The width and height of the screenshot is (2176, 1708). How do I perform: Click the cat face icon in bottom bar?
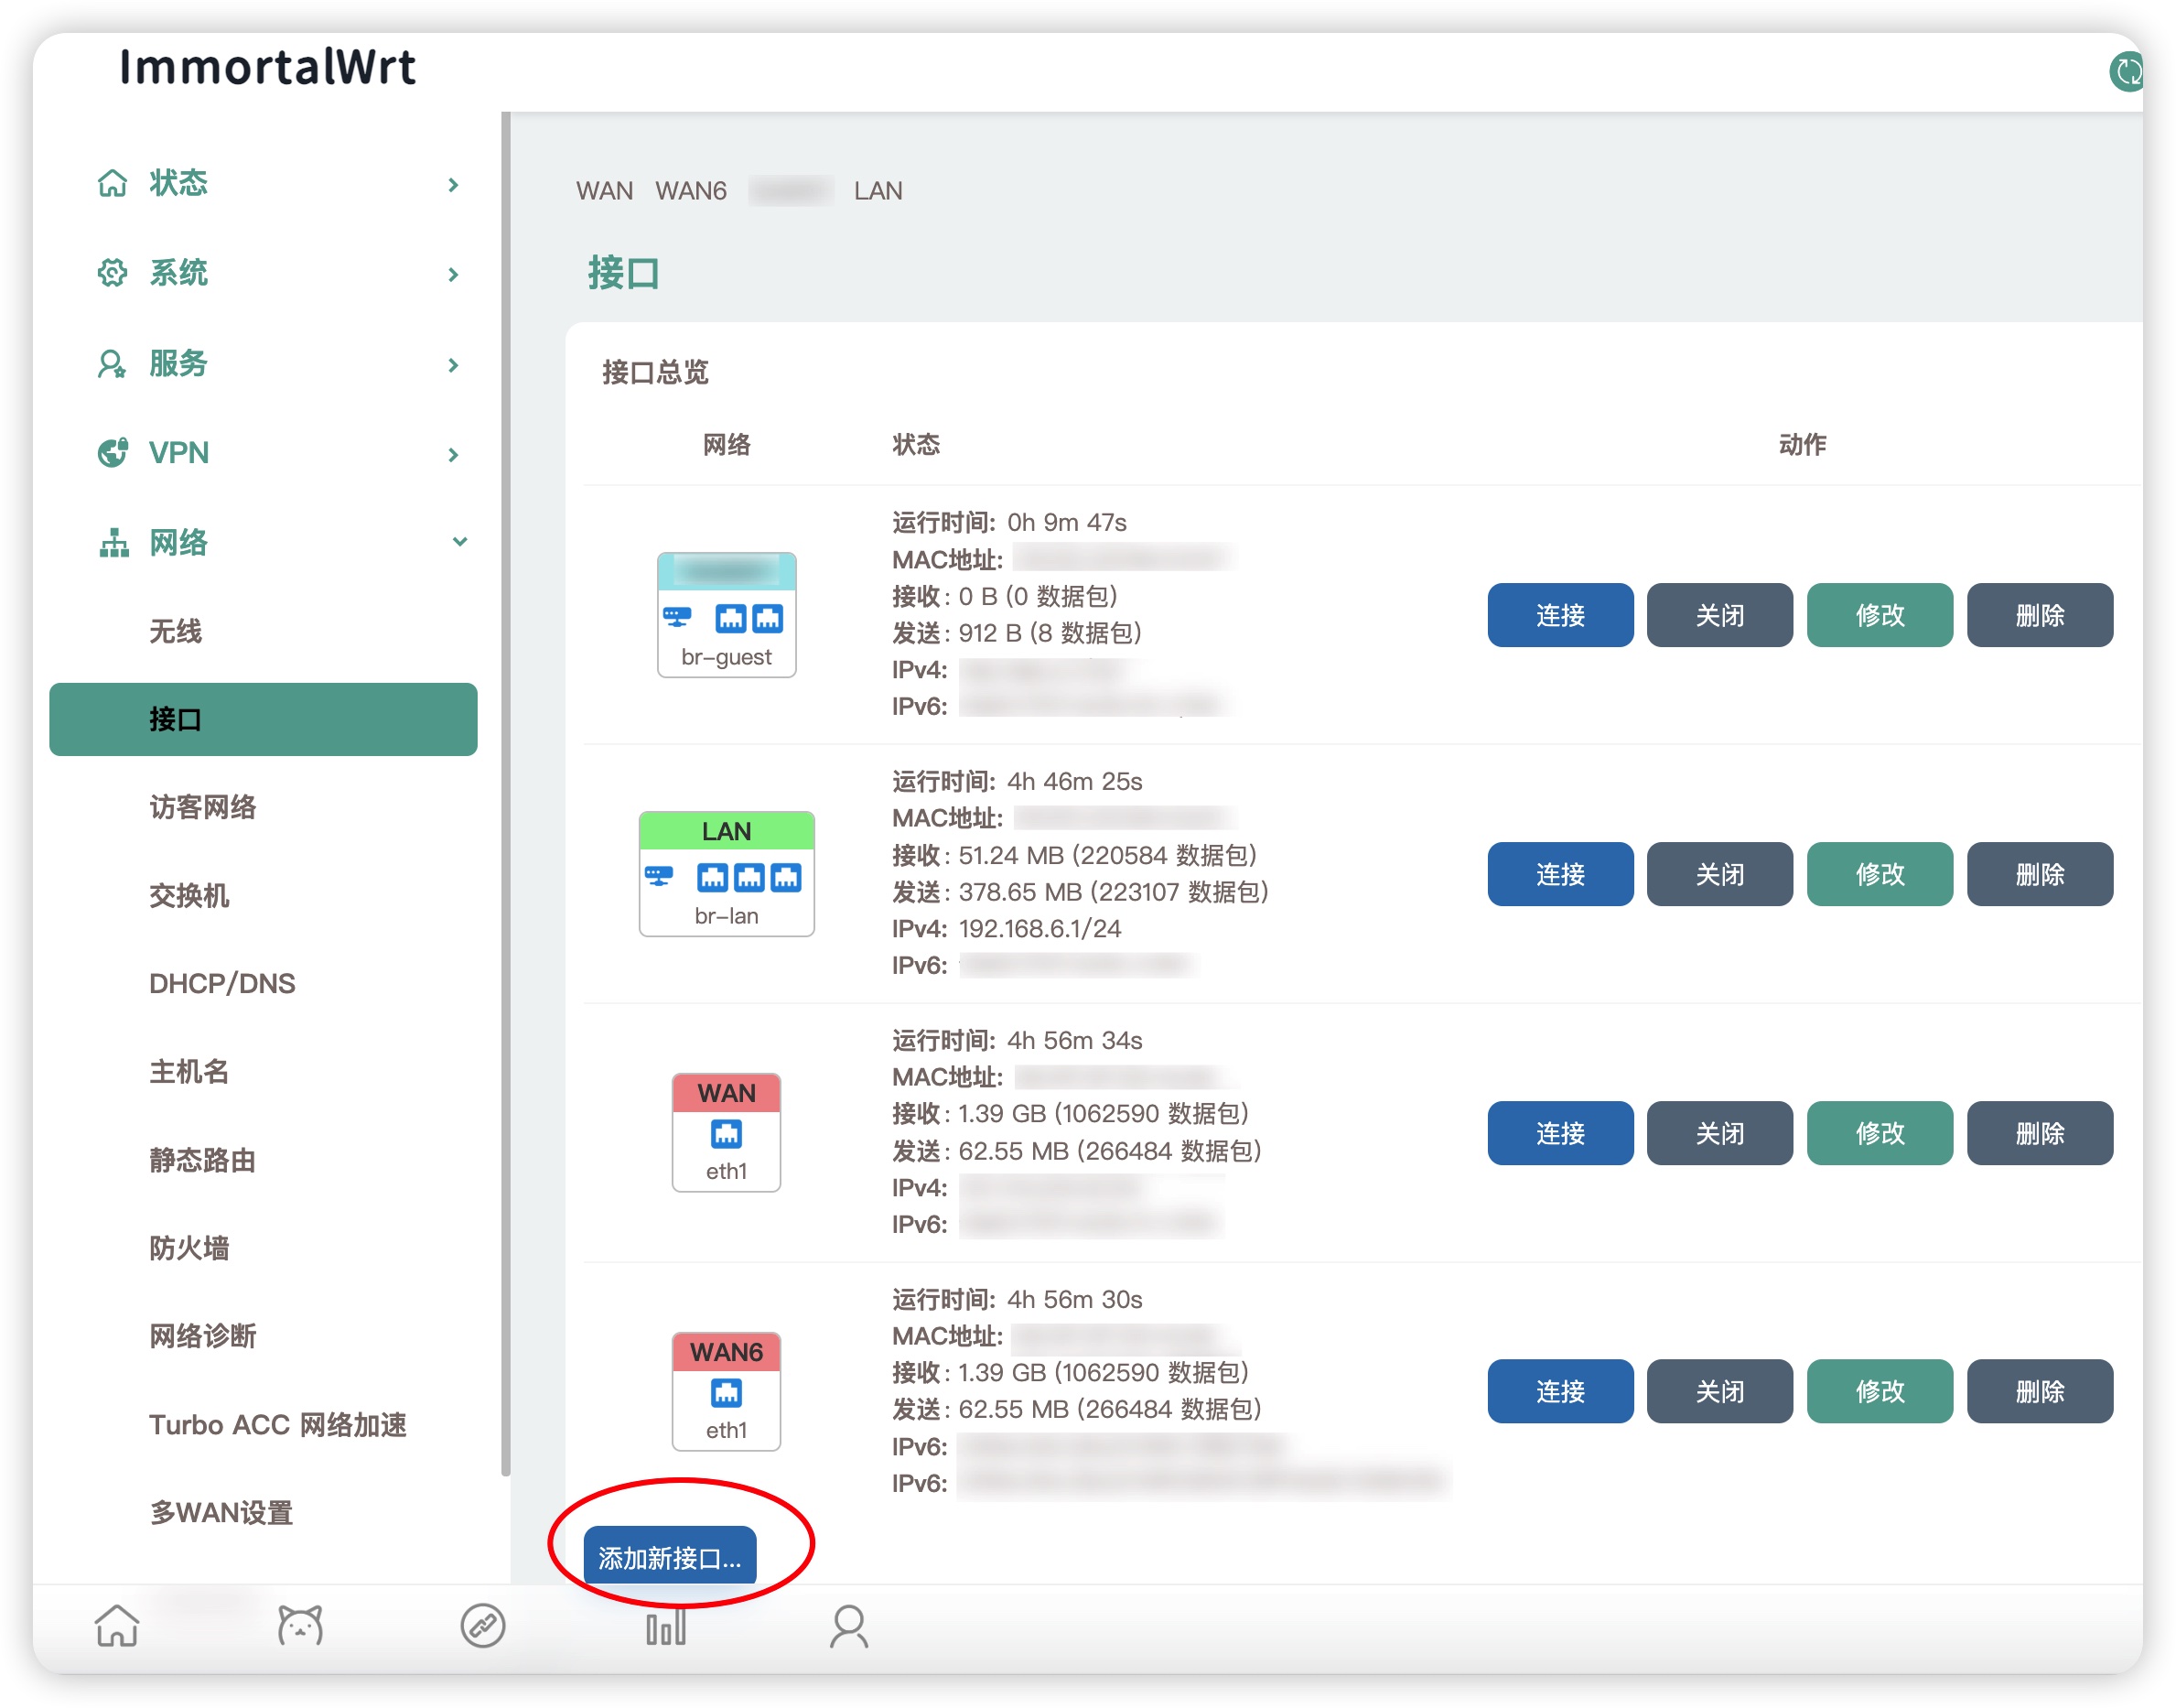(x=300, y=1626)
